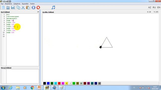This screenshot has width=161, height=90.
Task: Open Internet Explorer from the taskbar
Action: [11, 88]
